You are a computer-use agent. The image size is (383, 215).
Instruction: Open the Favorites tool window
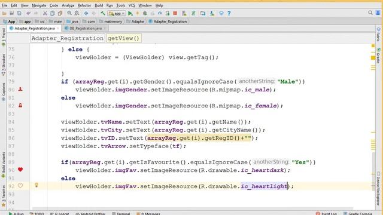coord(3,196)
